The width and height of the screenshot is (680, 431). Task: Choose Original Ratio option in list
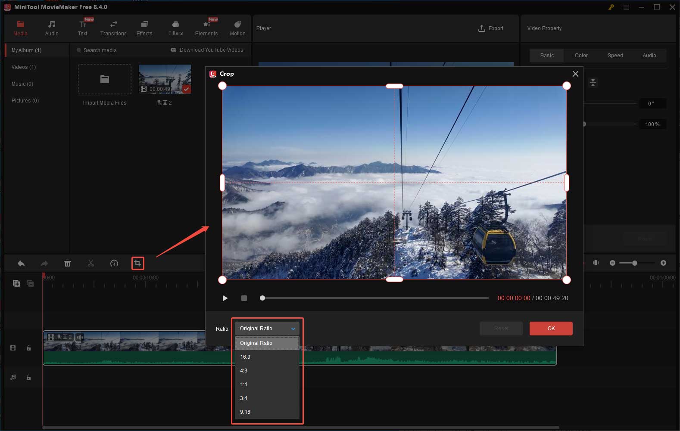pos(267,343)
